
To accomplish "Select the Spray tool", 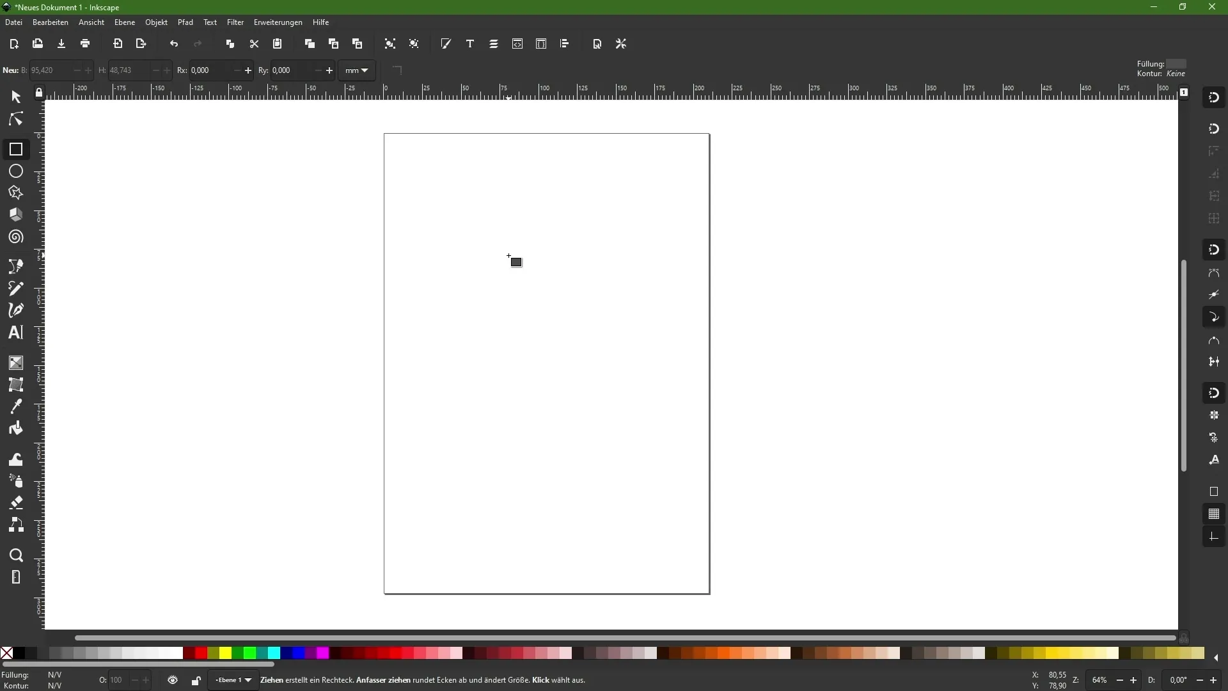I will (16, 481).
